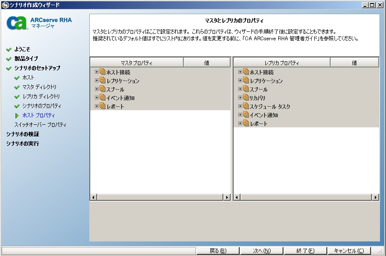The height and width of the screenshot is (256, 386).
Task: Click the レポート folder icon in master properties
Action: [103, 106]
